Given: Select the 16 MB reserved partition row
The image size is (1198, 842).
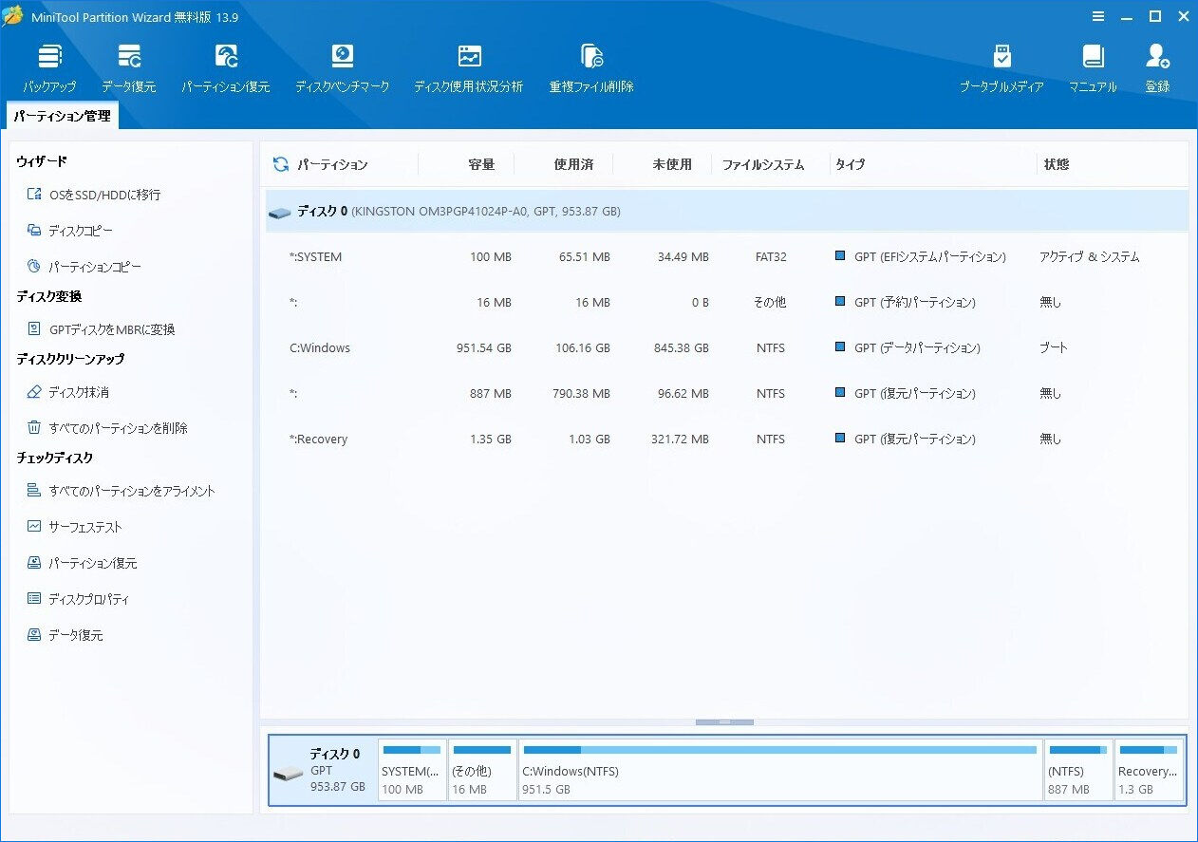Looking at the screenshot, I should point(726,302).
